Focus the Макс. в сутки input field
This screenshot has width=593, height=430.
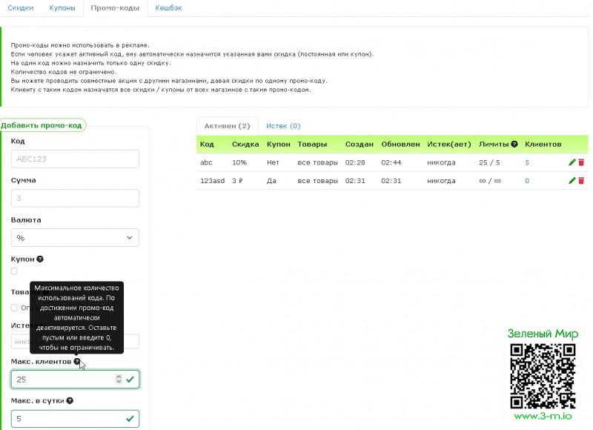[x=68, y=419]
